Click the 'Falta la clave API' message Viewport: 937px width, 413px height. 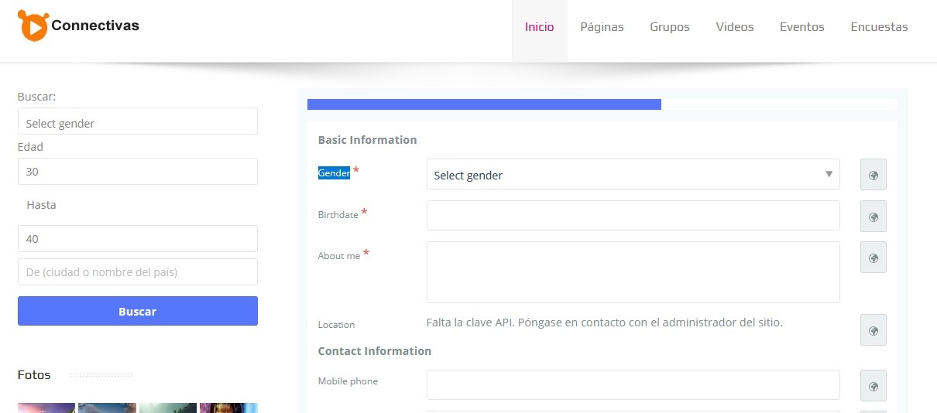click(605, 322)
